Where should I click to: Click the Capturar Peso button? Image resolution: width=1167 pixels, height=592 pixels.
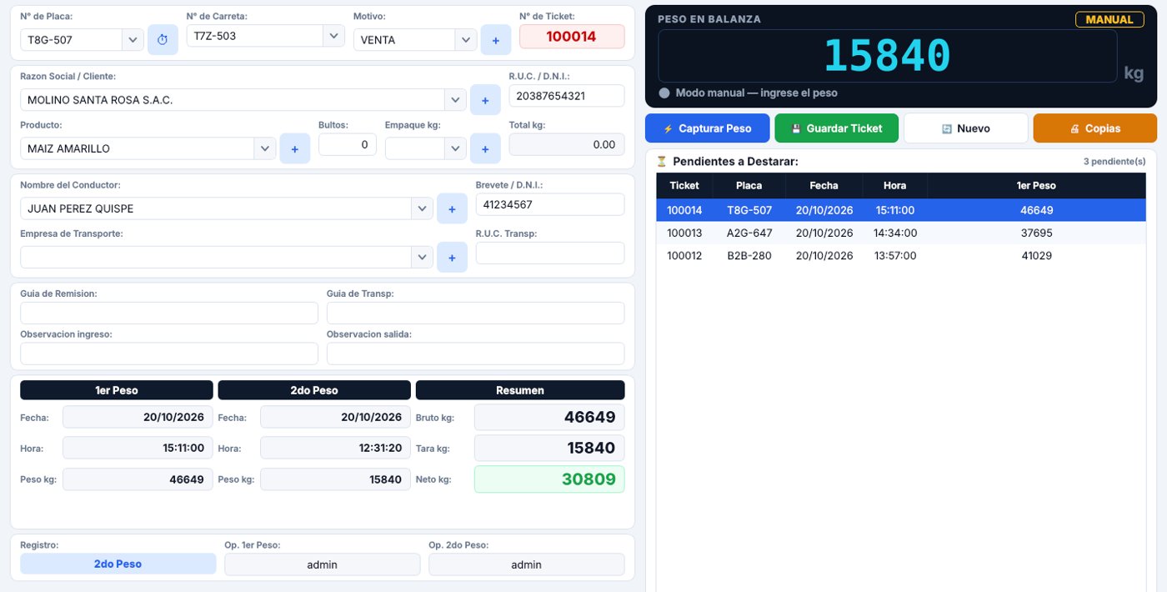pos(708,128)
